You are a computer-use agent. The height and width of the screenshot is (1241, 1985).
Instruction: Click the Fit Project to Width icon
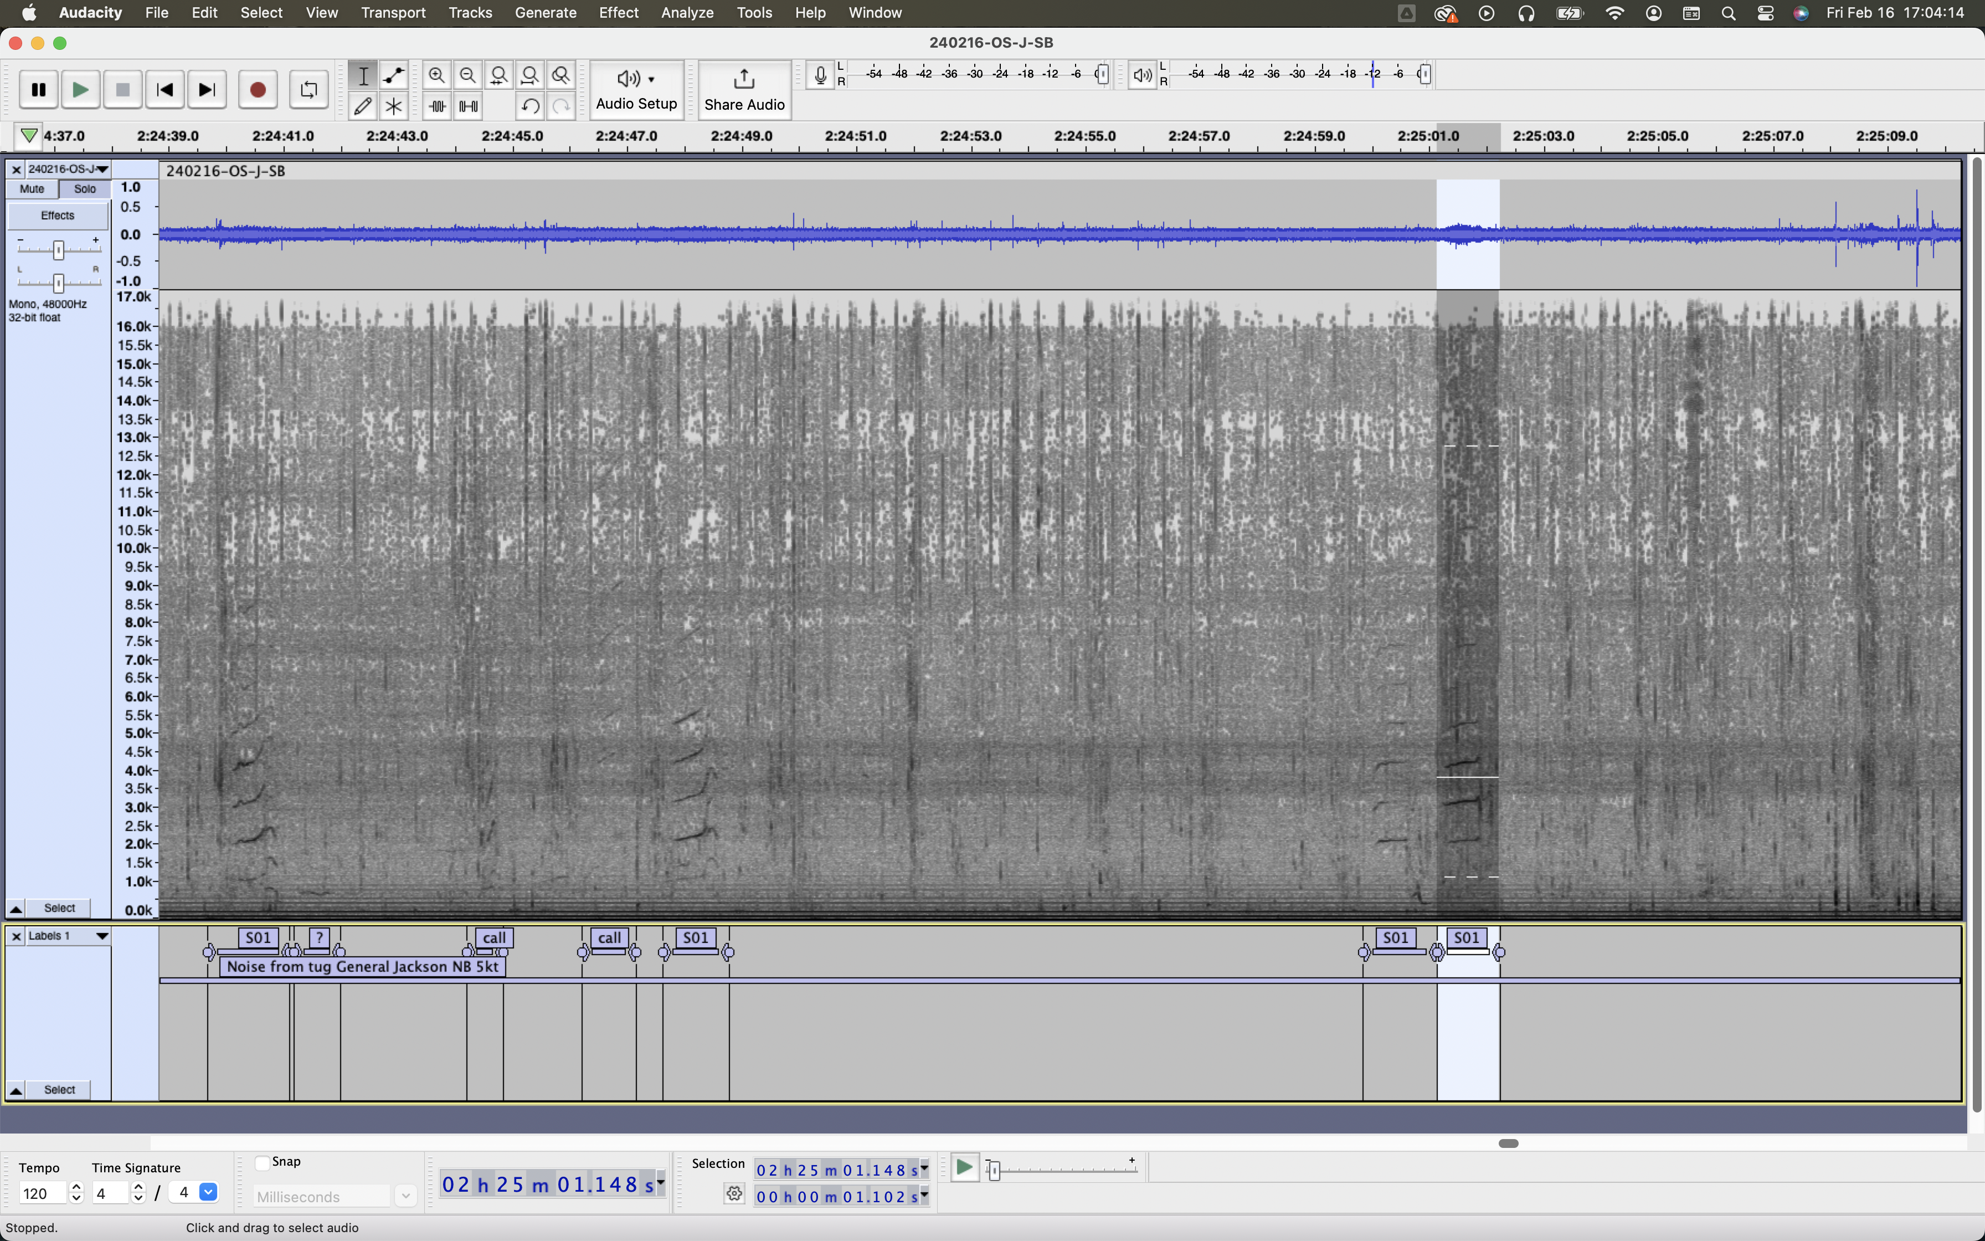pos(531,75)
